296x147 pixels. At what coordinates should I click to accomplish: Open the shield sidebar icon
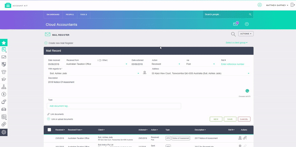pyautogui.click(x=4, y=64)
